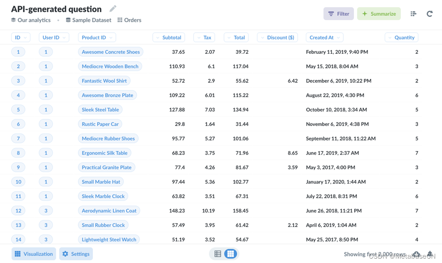Open Quantity column header menu
Image resolution: width=442 pixels, height=263 pixels.
(401, 37)
